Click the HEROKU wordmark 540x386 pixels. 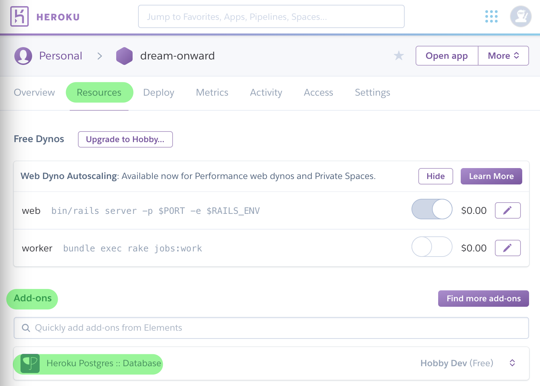pyautogui.click(x=58, y=17)
